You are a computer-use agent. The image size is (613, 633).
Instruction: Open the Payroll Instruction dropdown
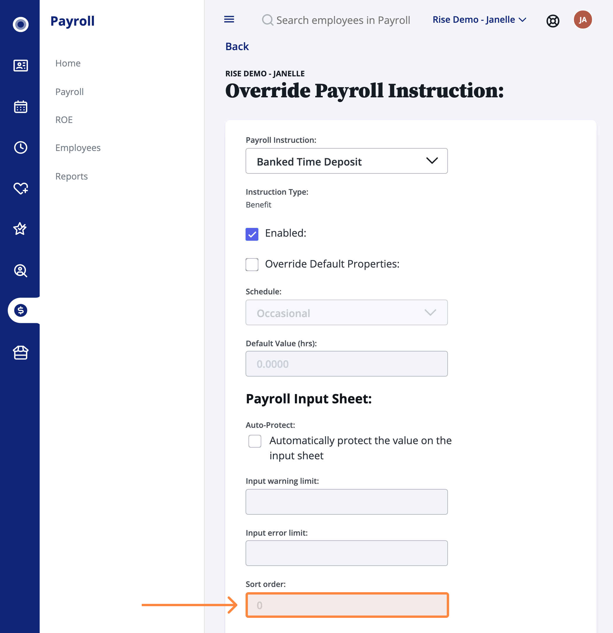[346, 161]
